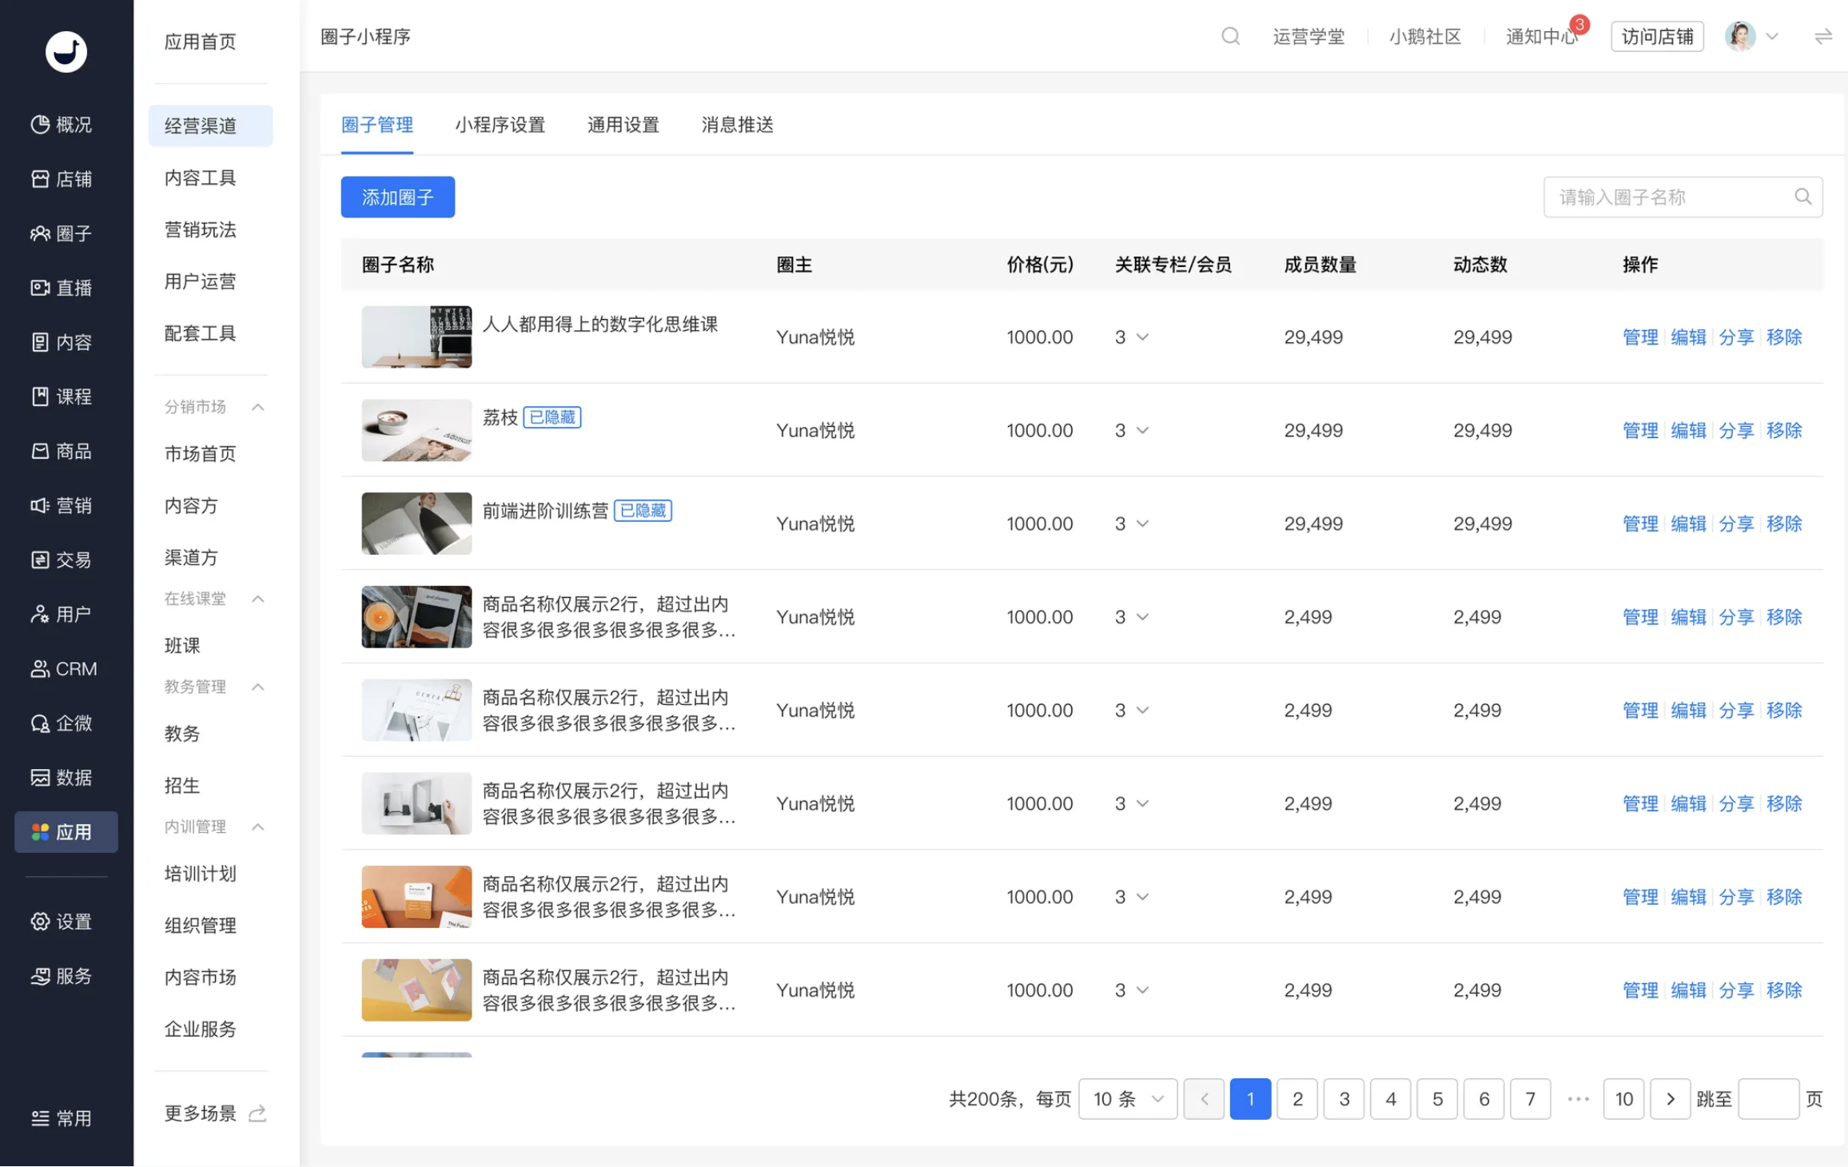Screen dimensions: 1848x1167
Task: Open the 商品 sidebar icon
Action: (41, 450)
